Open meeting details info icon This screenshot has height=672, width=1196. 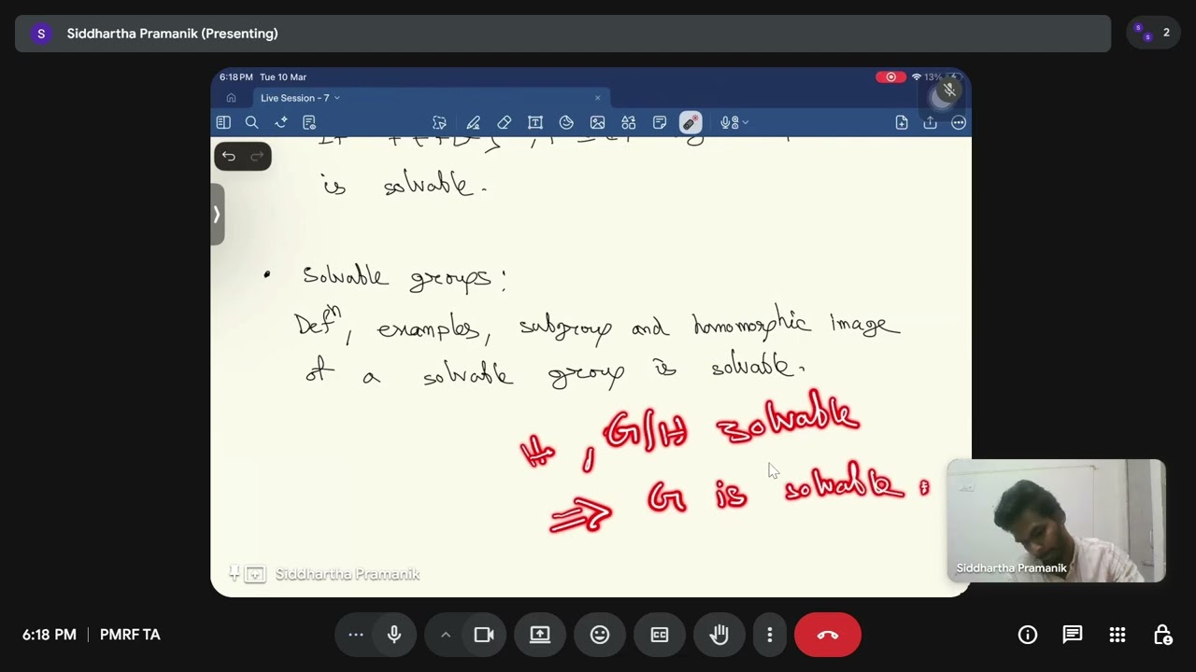pyautogui.click(x=1028, y=635)
